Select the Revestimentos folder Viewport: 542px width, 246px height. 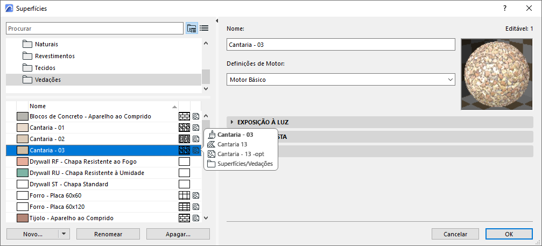coord(54,56)
